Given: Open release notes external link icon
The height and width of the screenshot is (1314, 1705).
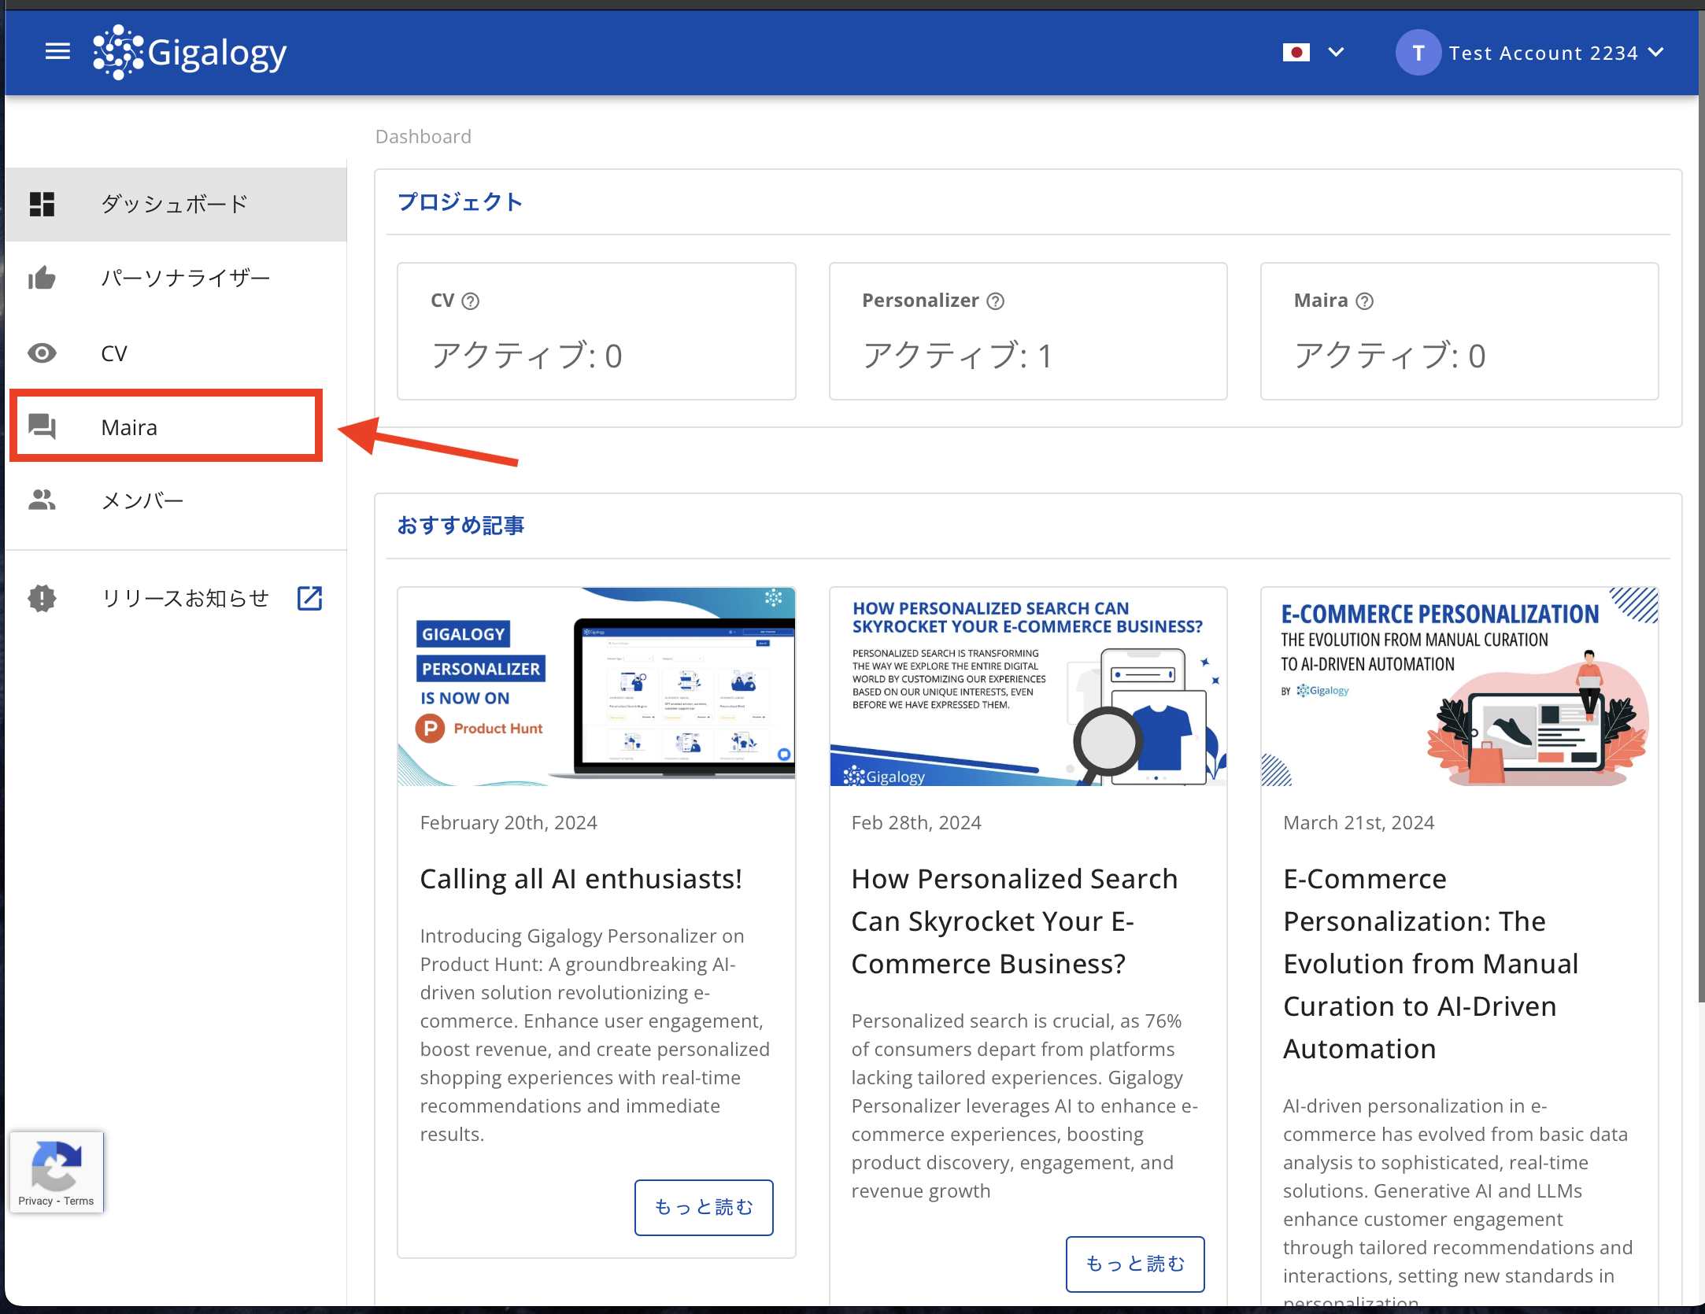Looking at the screenshot, I should [x=309, y=598].
